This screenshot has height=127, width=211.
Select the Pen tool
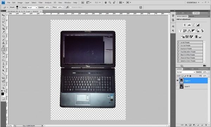tap(3, 64)
